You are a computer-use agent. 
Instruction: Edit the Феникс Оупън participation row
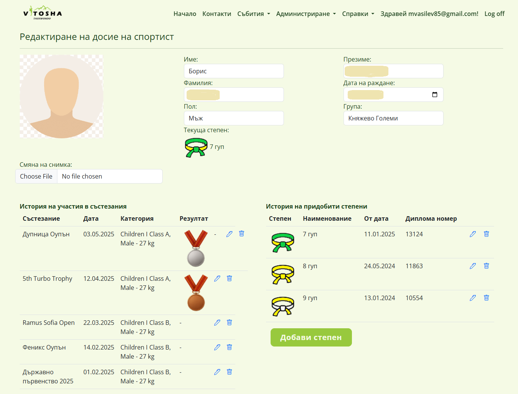pyautogui.click(x=217, y=347)
